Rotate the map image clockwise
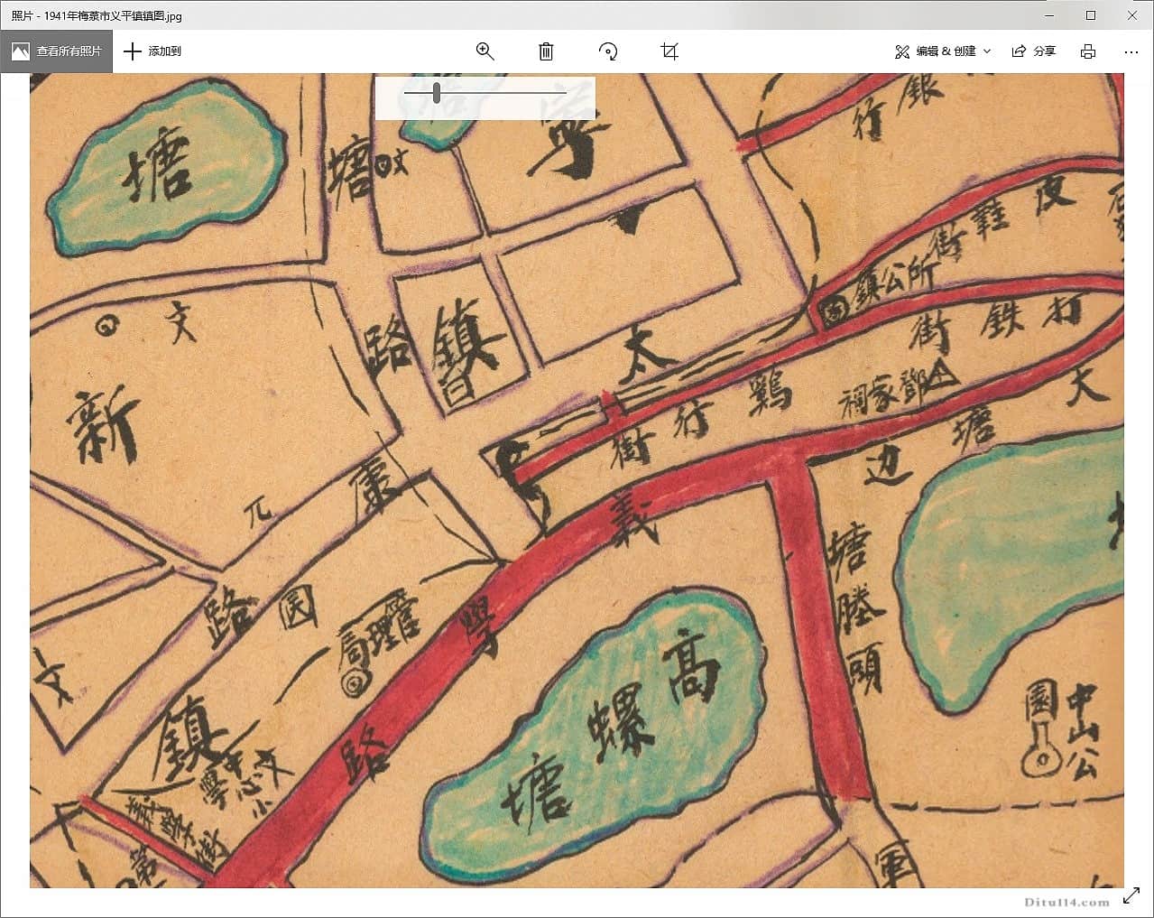 pos(607,51)
